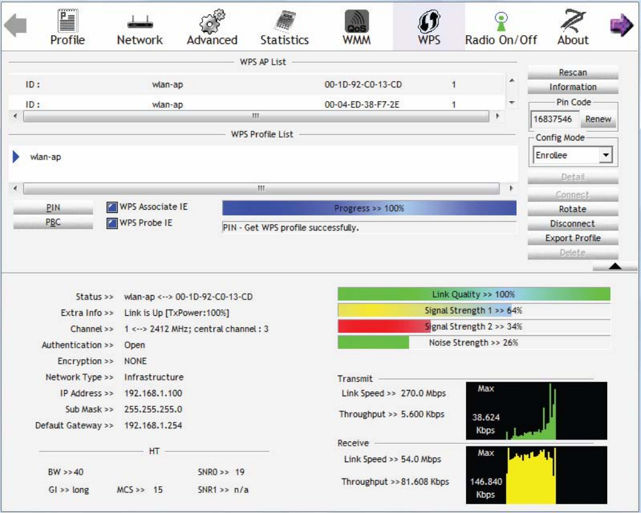Click the Rescan button
This screenshot has width=641, height=513.
tap(573, 72)
